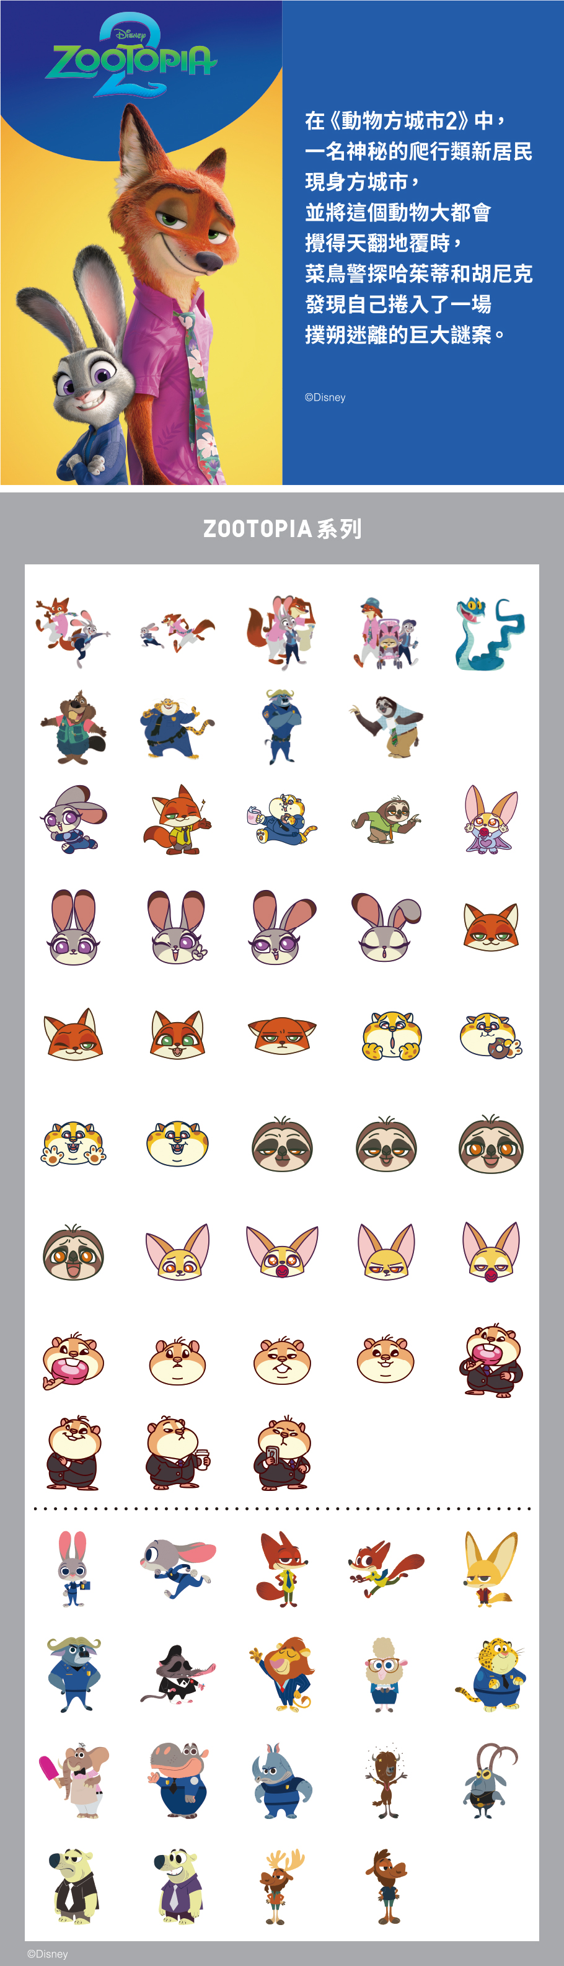This screenshot has height=1966, width=564.
Task: Pick Finnick in purple elephant costume
Action: pos(491,819)
